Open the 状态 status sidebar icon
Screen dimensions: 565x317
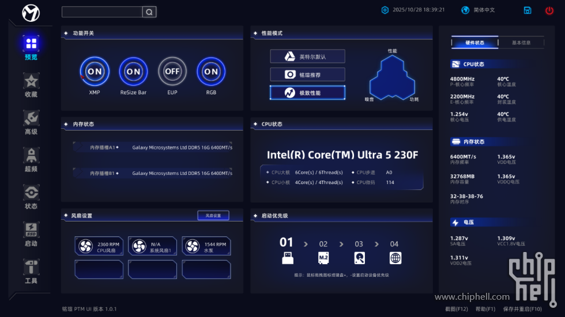tap(31, 193)
